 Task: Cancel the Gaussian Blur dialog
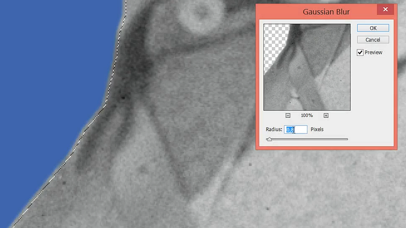[373, 40]
